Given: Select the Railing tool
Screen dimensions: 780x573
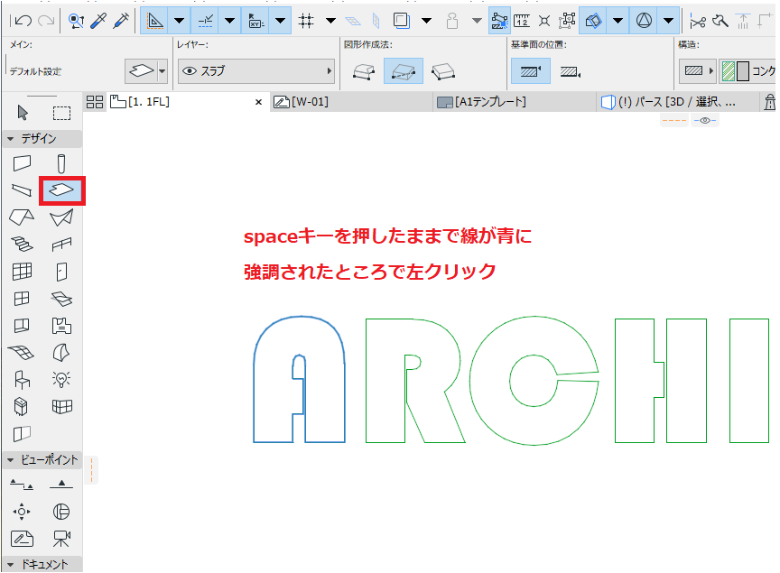Looking at the screenshot, I should tap(61, 245).
